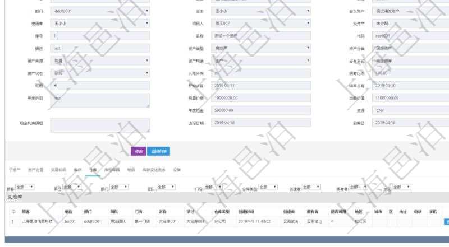Click the blue action button in warehouse row

(x=446, y=221)
